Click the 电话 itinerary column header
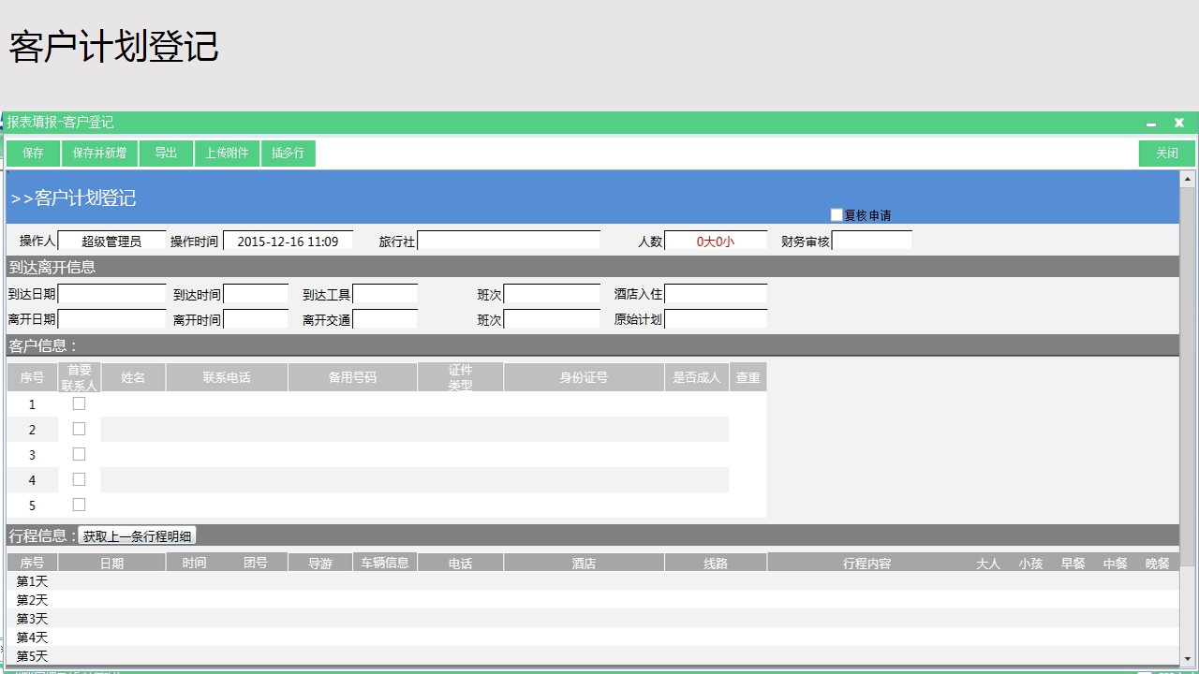The width and height of the screenshot is (1199, 674). pos(460,563)
